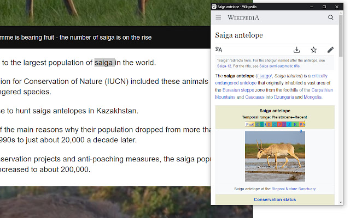This screenshot has height=218, width=350.
Task: Open the saiga antelope photo thumbnail
Action: [275, 156]
